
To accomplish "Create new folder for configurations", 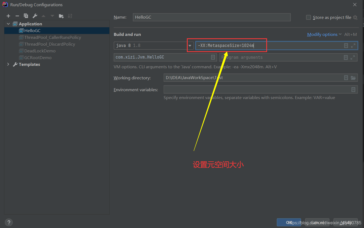I will tap(61, 16).
